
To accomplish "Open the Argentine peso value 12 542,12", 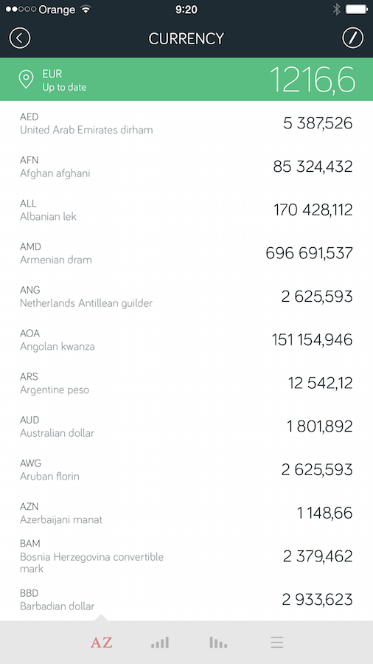I will pyautogui.click(x=320, y=383).
